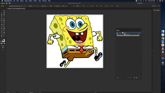Select the Eyedropper tool
Screen dimensions: 165x93
2,30
